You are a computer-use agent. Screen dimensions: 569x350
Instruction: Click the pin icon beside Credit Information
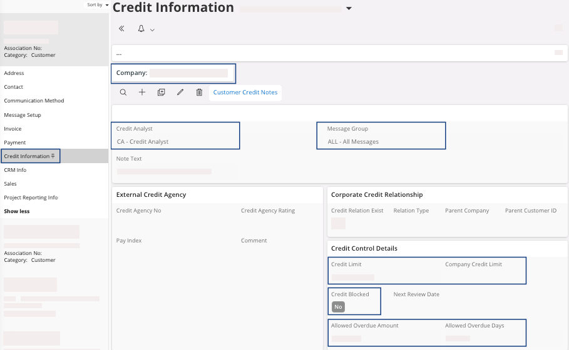click(53, 156)
